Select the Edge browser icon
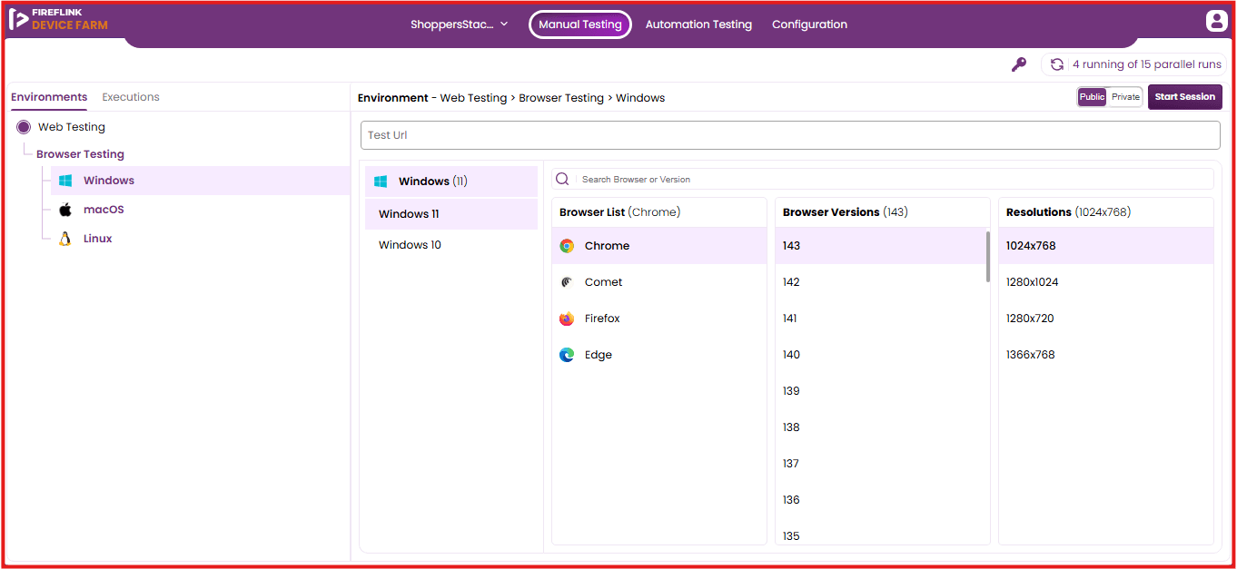The width and height of the screenshot is (1237, 569). pyautogui.click(x=567, y=355)
